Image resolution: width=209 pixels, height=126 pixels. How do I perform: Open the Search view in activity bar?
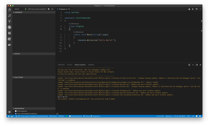9,16
